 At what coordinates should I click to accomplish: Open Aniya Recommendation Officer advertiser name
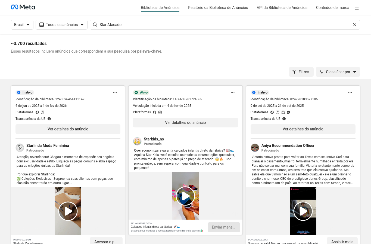[x=288, y=146]
